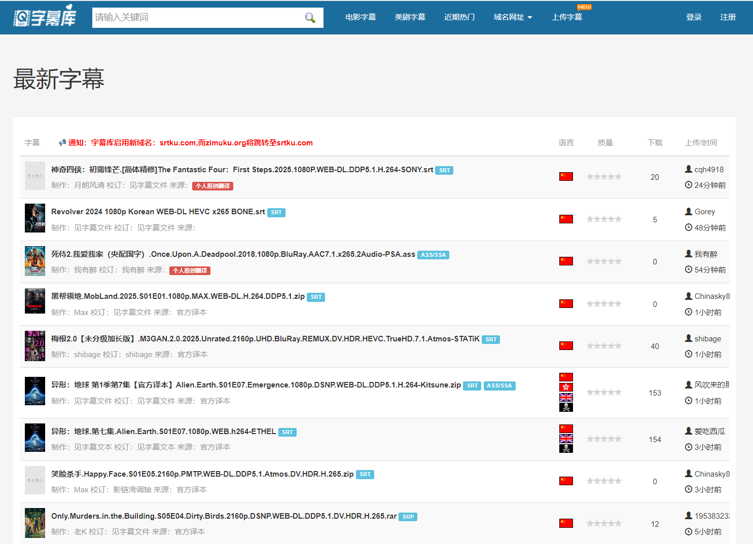Click the 注册 link
This screenshot has width=753, height=544.
(728, 17)
